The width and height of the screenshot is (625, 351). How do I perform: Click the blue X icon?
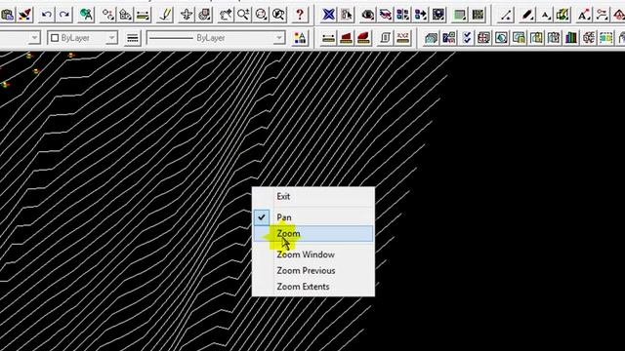coord(328,15)
